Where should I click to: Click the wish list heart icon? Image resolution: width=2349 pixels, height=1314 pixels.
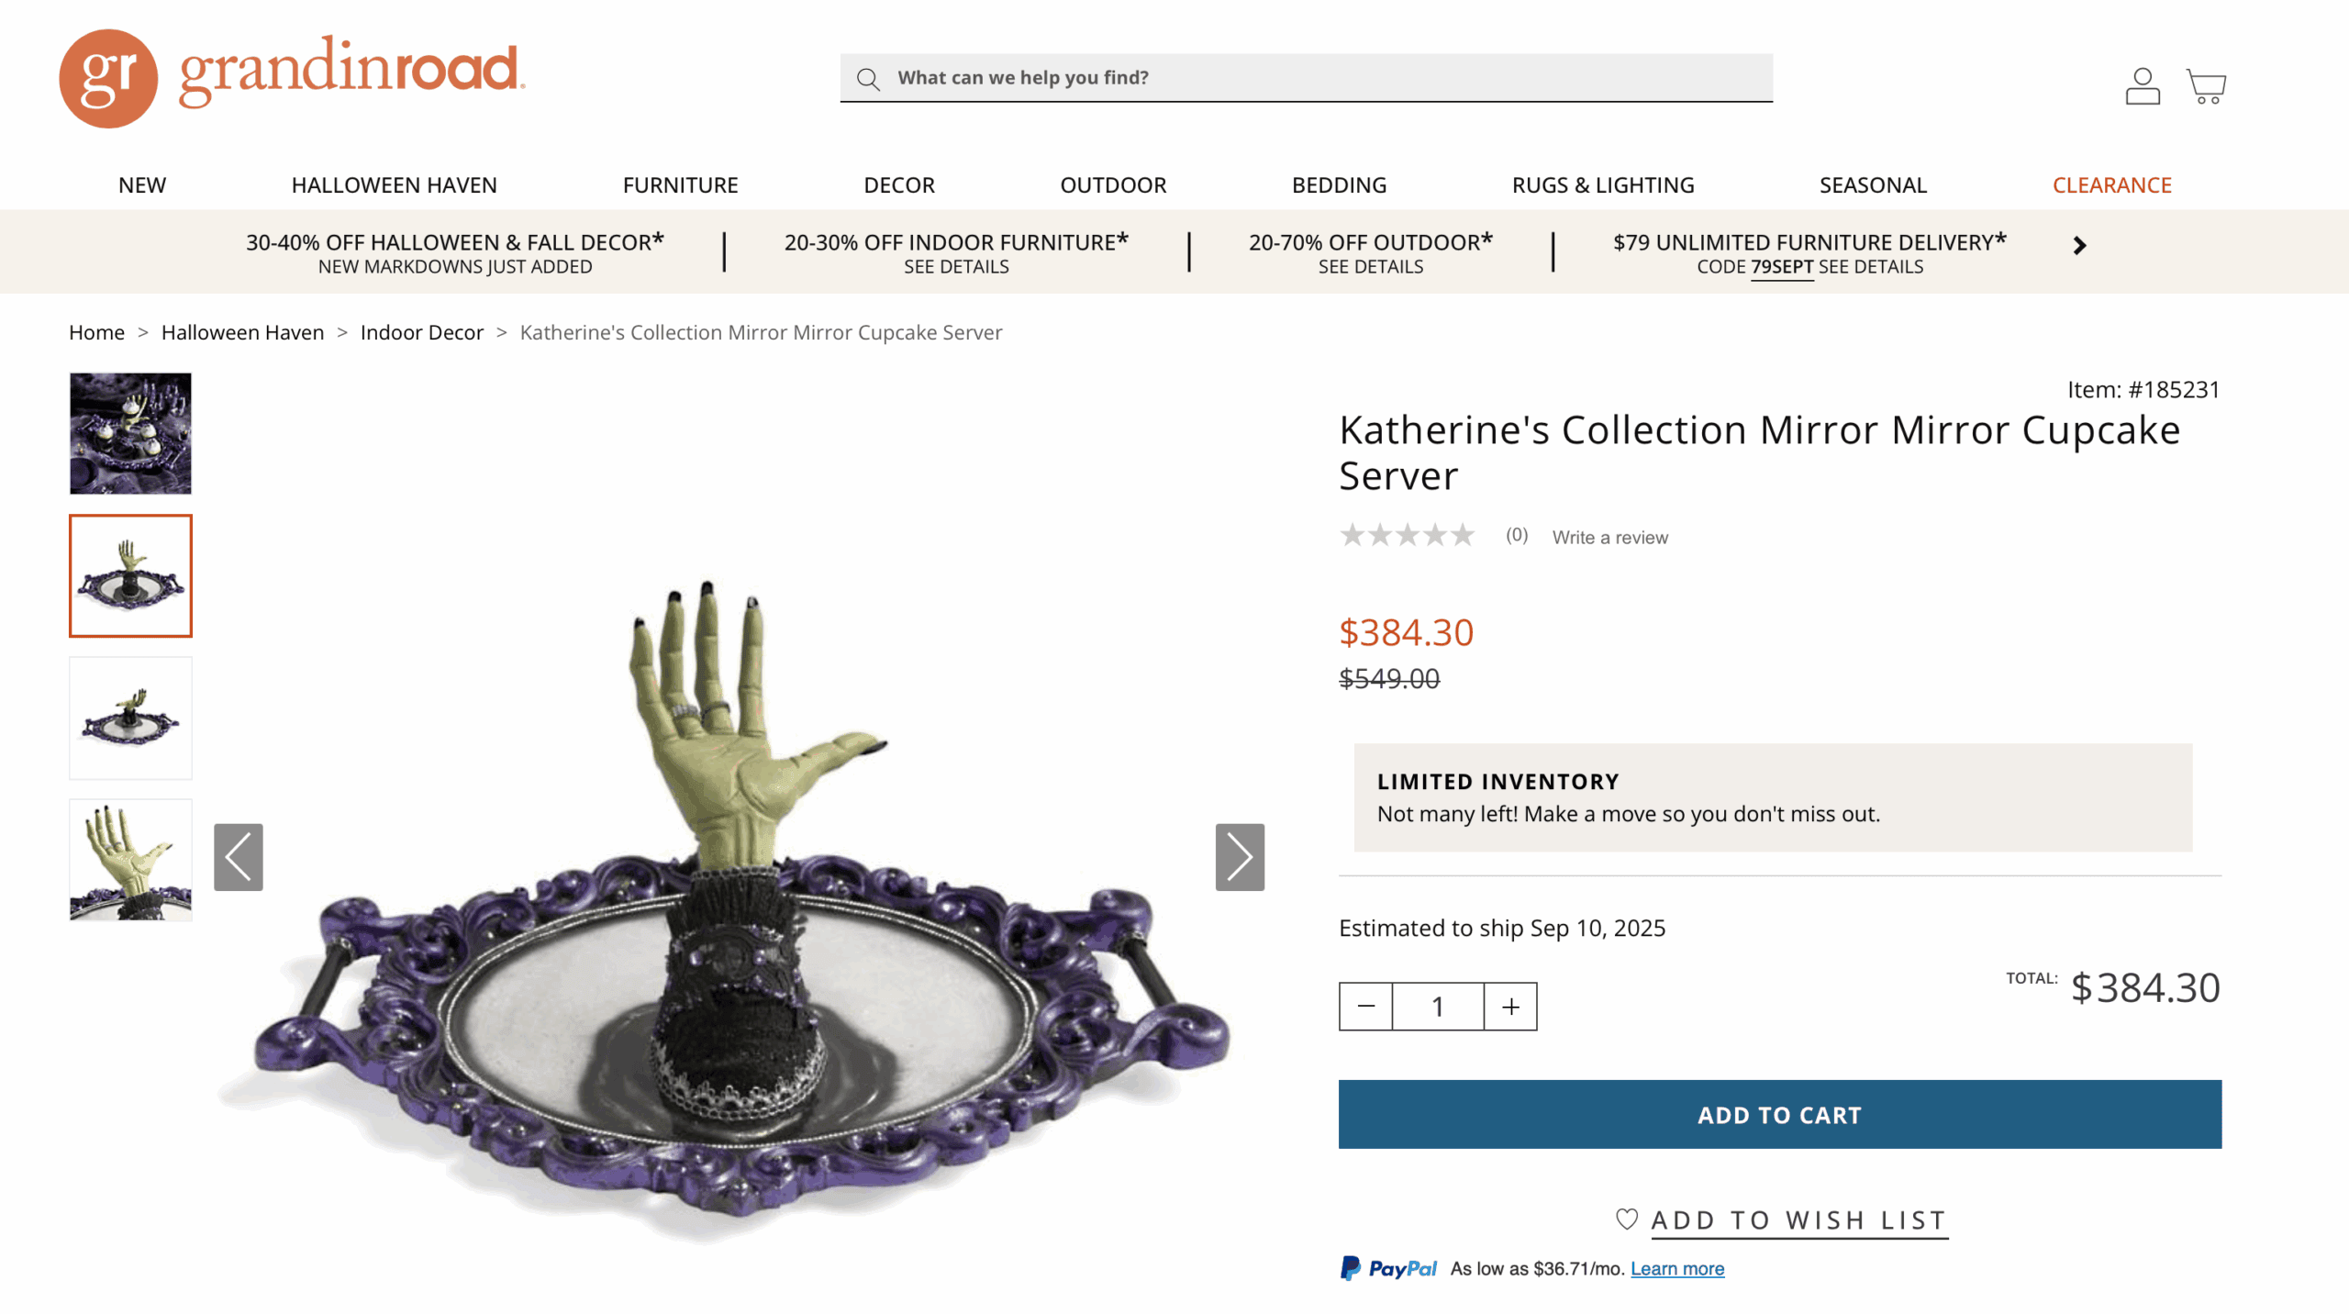(1626, 1219)
